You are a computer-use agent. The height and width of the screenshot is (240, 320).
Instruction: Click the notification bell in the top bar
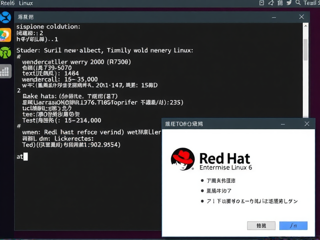[272, 3]
